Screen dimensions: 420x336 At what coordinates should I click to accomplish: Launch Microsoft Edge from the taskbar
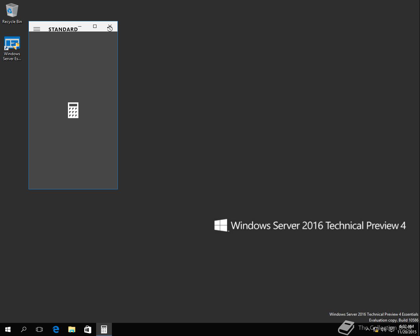[56, 329]
